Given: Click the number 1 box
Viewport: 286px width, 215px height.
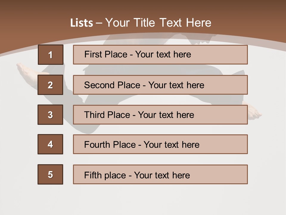Looking at the screenshot, I should [50, 55].
